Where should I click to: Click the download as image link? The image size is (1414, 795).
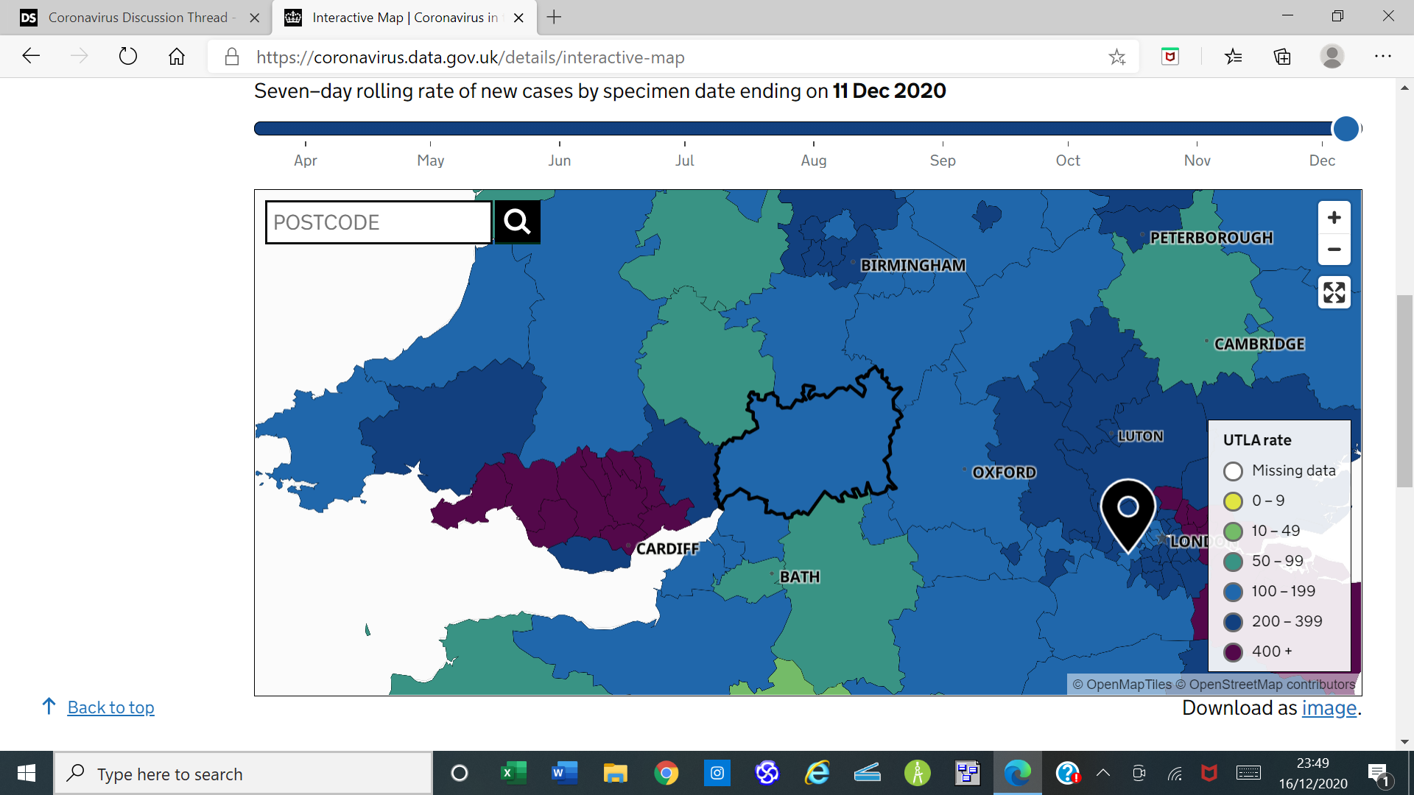(x=1329, y=708)
